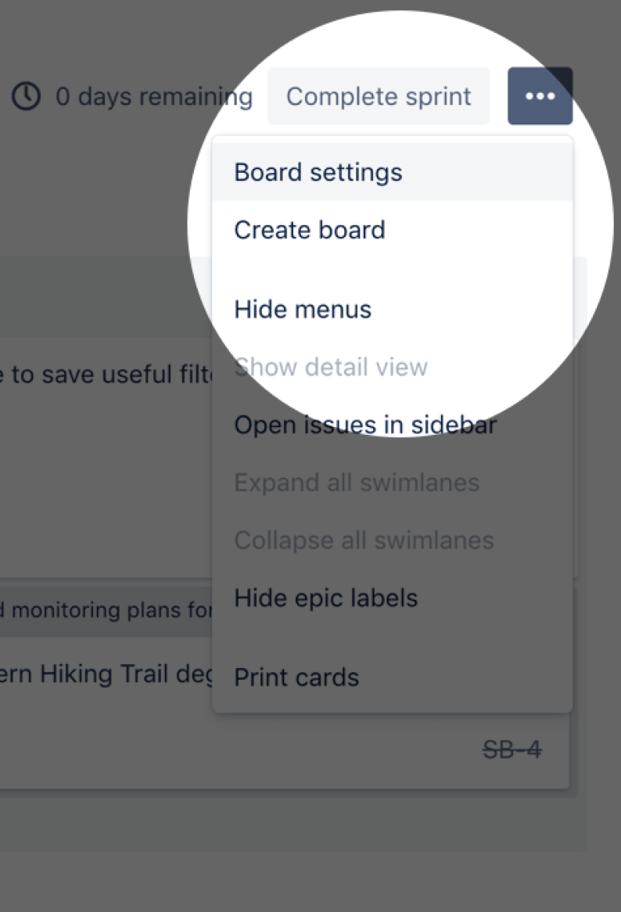This screenshot has height=912, width=621.
Task: Expand all swimlanes
Action: pos(357,483)
